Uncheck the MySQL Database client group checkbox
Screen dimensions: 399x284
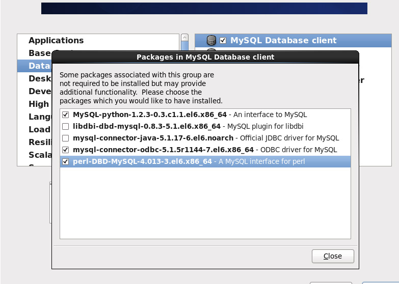(223, 40)
